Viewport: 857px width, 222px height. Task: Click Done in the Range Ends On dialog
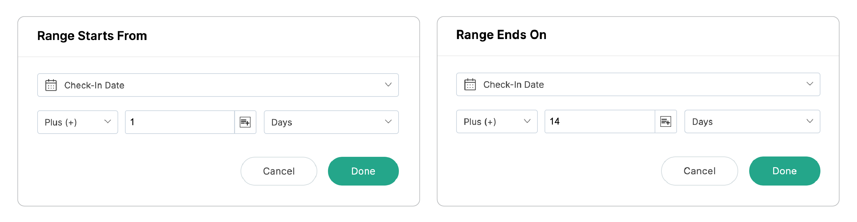[x=784, y=171]
